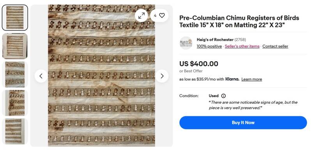This screenshot has height=158, width=311.
Task: Expand the listing image to fullscreen
Action: pyautogui.click(x=141, y=15)
